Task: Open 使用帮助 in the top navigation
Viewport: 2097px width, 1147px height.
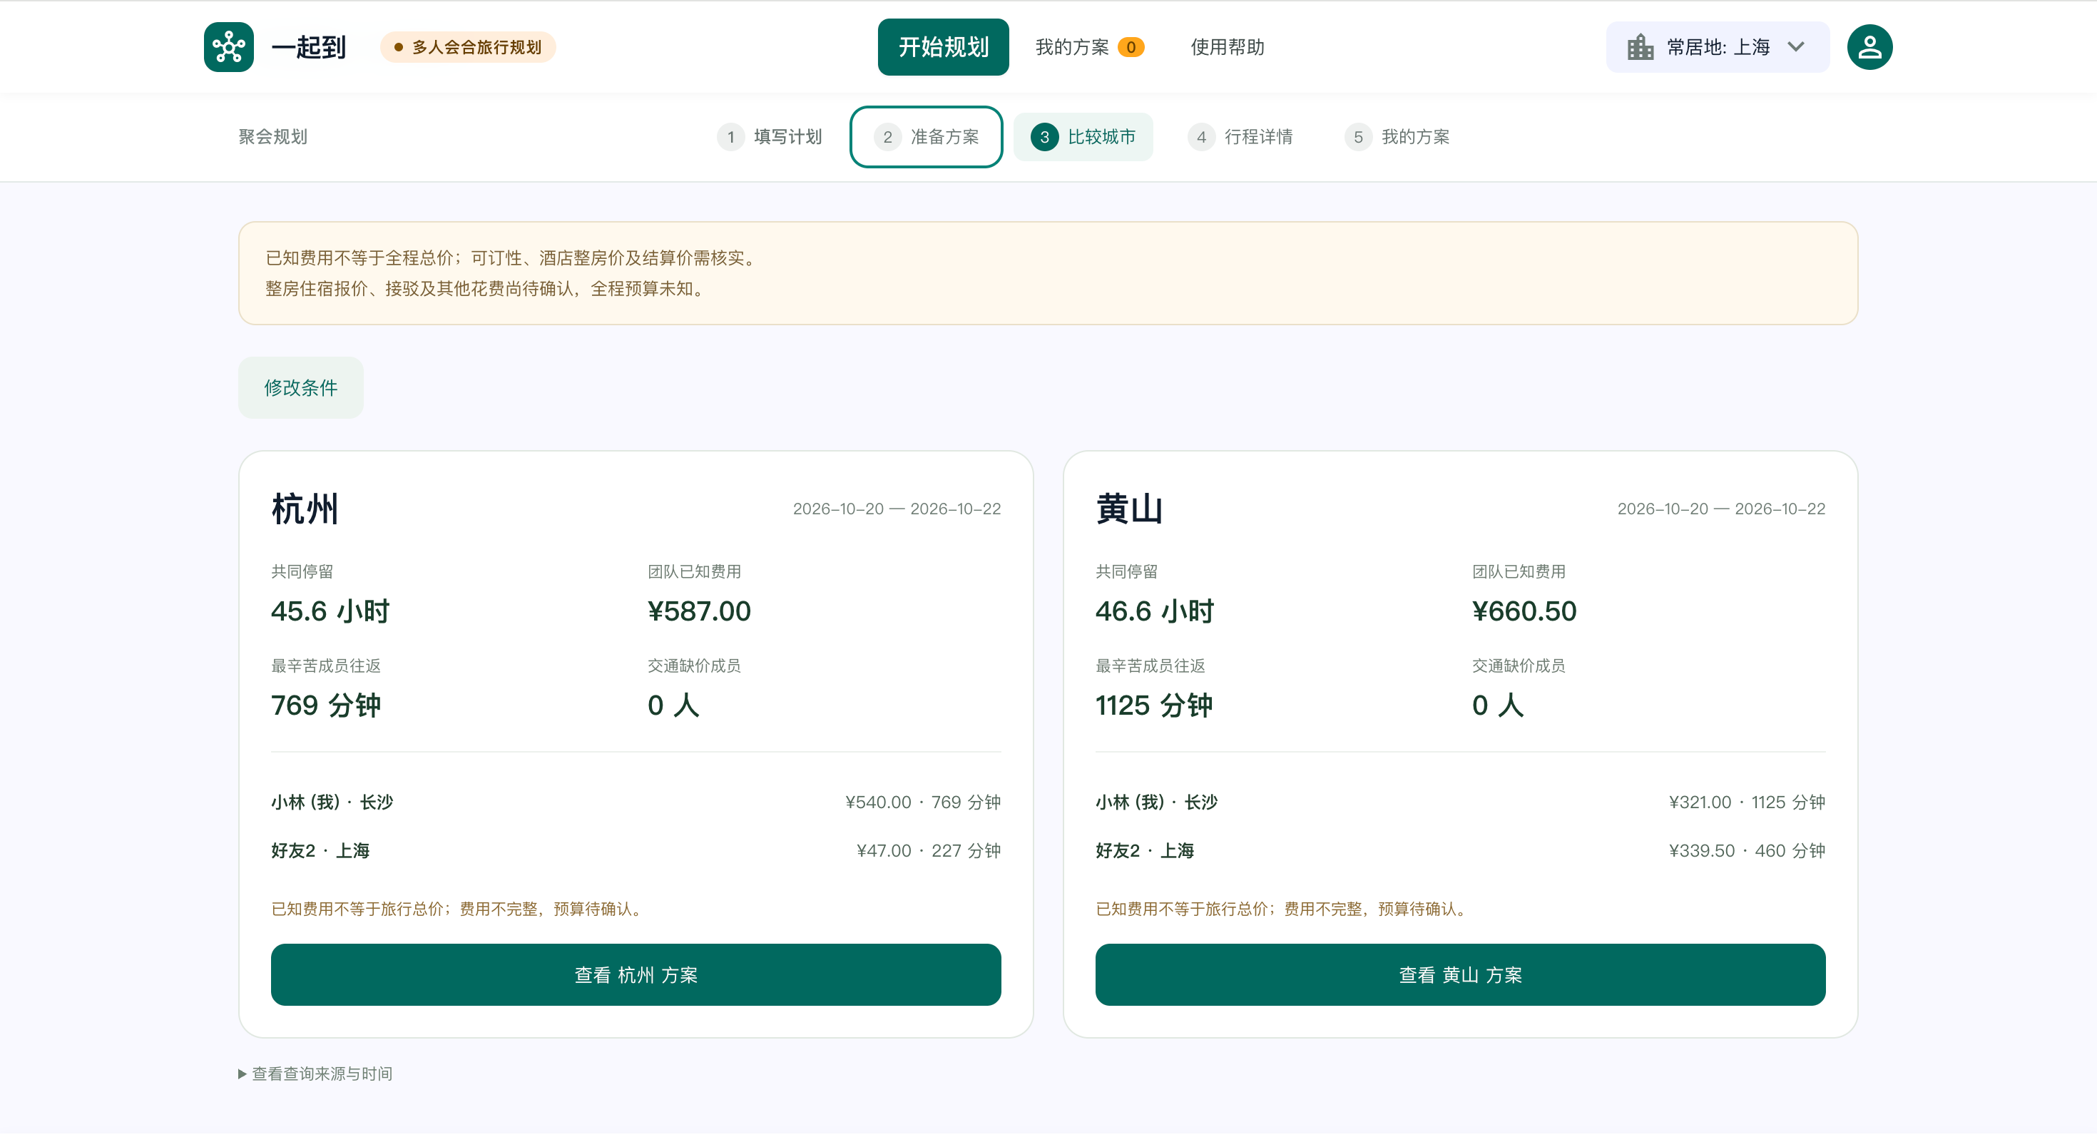Action: 1227,47
